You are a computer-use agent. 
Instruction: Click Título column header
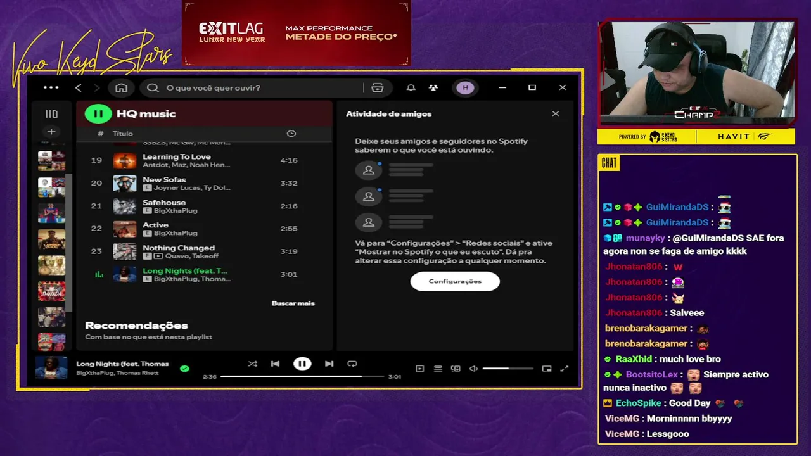coord(123,134)
